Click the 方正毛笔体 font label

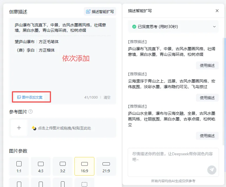[x=49, y=42]
